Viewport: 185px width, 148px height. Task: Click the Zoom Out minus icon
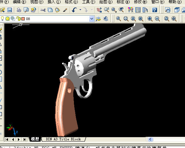(157, 19)
